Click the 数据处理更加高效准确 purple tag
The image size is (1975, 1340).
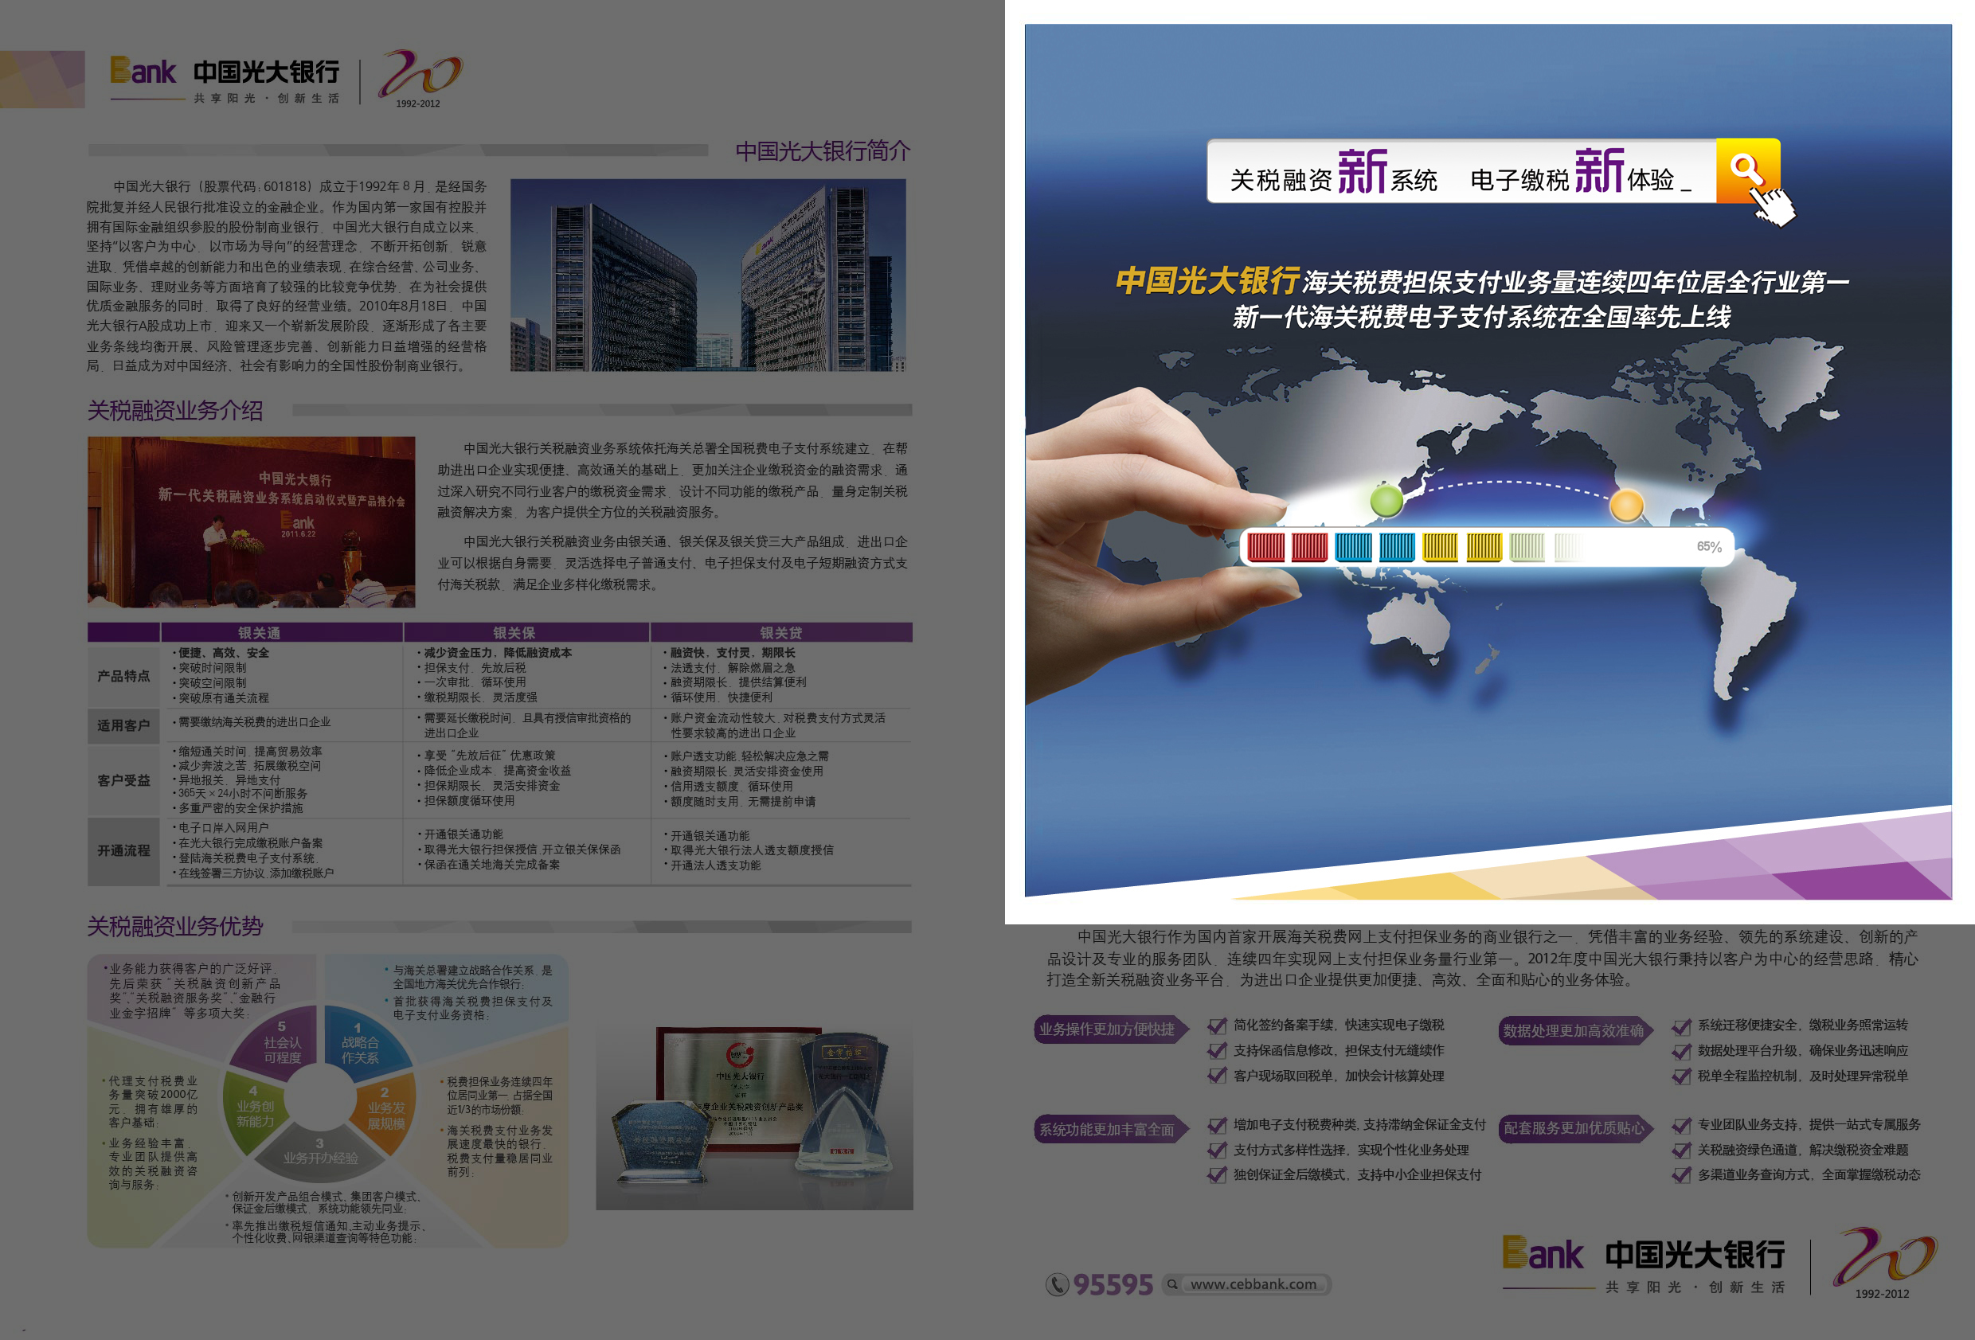point(1578,1031)
